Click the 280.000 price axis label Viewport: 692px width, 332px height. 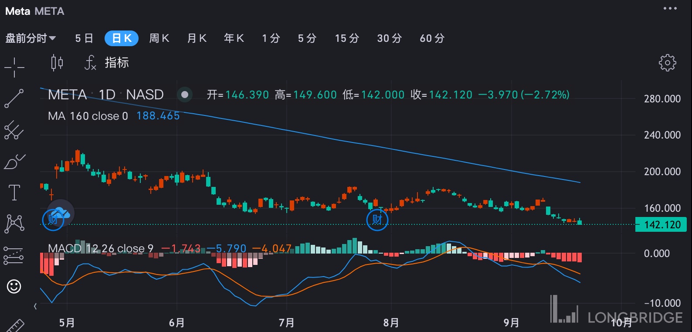tap(662, 99)
